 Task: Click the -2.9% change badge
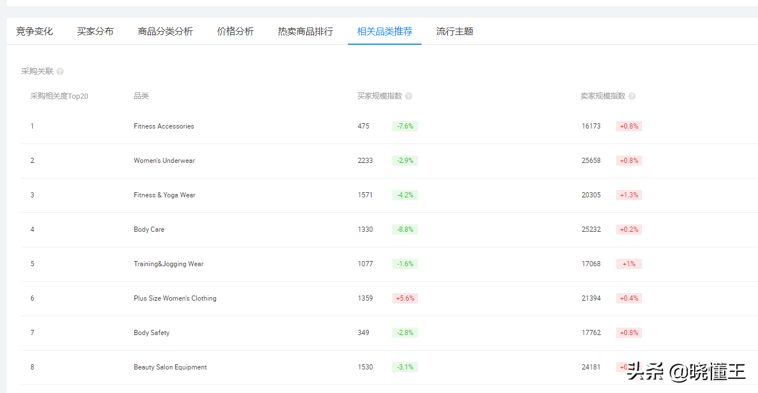click(x=405, y=161)
